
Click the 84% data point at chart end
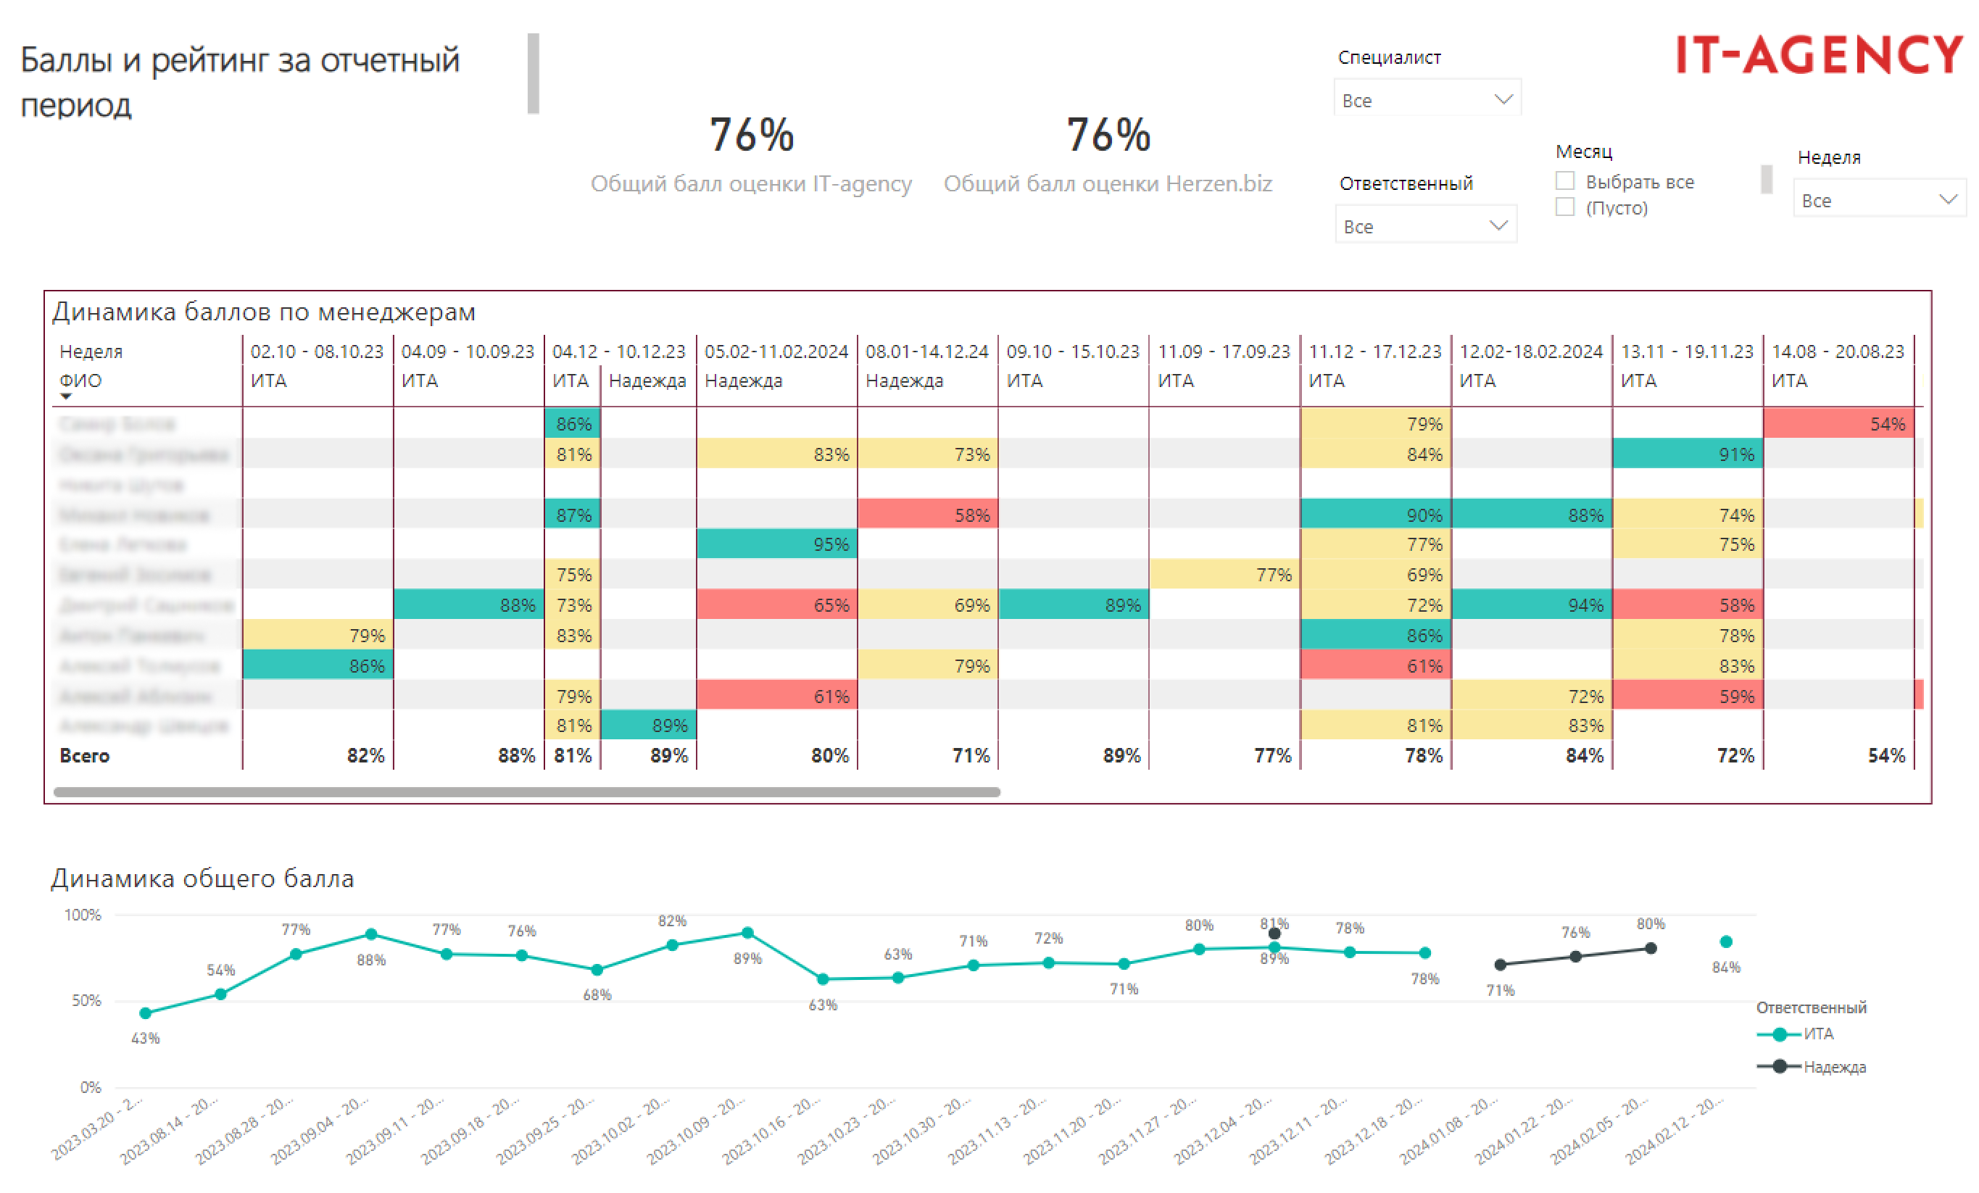(x=1726, y=941)
